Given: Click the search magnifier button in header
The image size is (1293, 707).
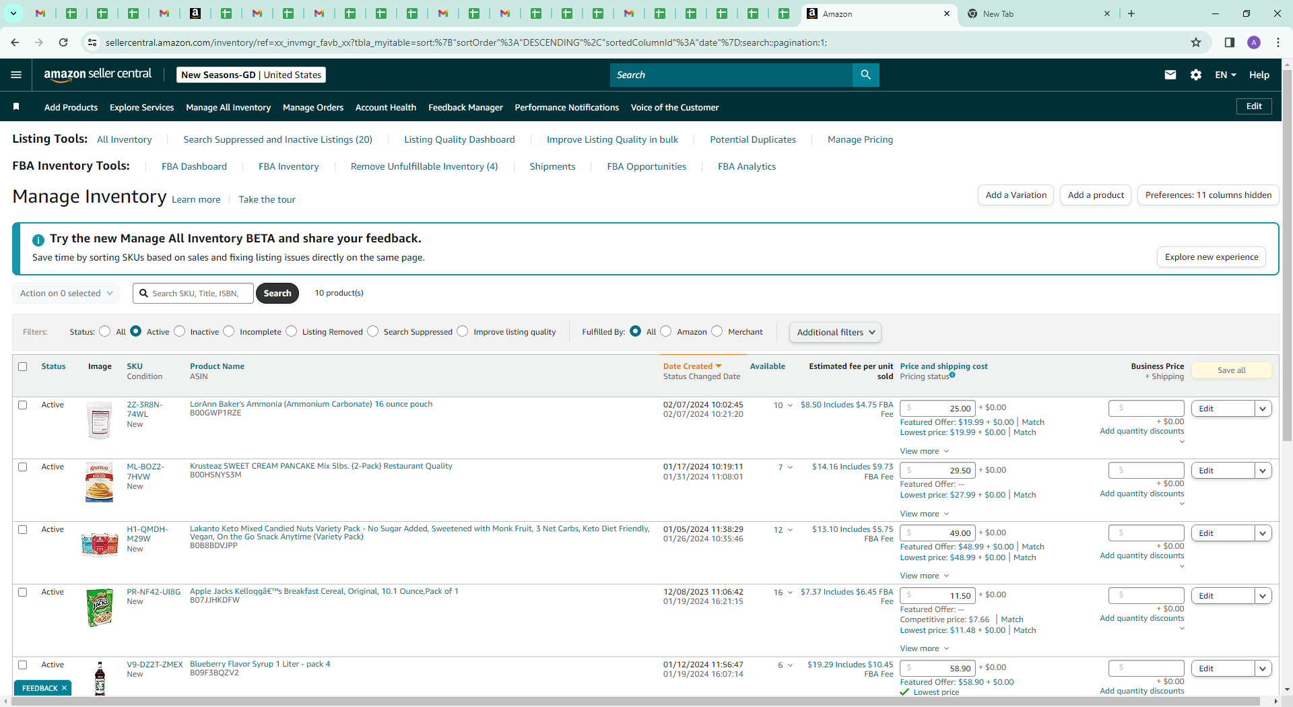Looking at the screenshot, I should pos(866,75).
